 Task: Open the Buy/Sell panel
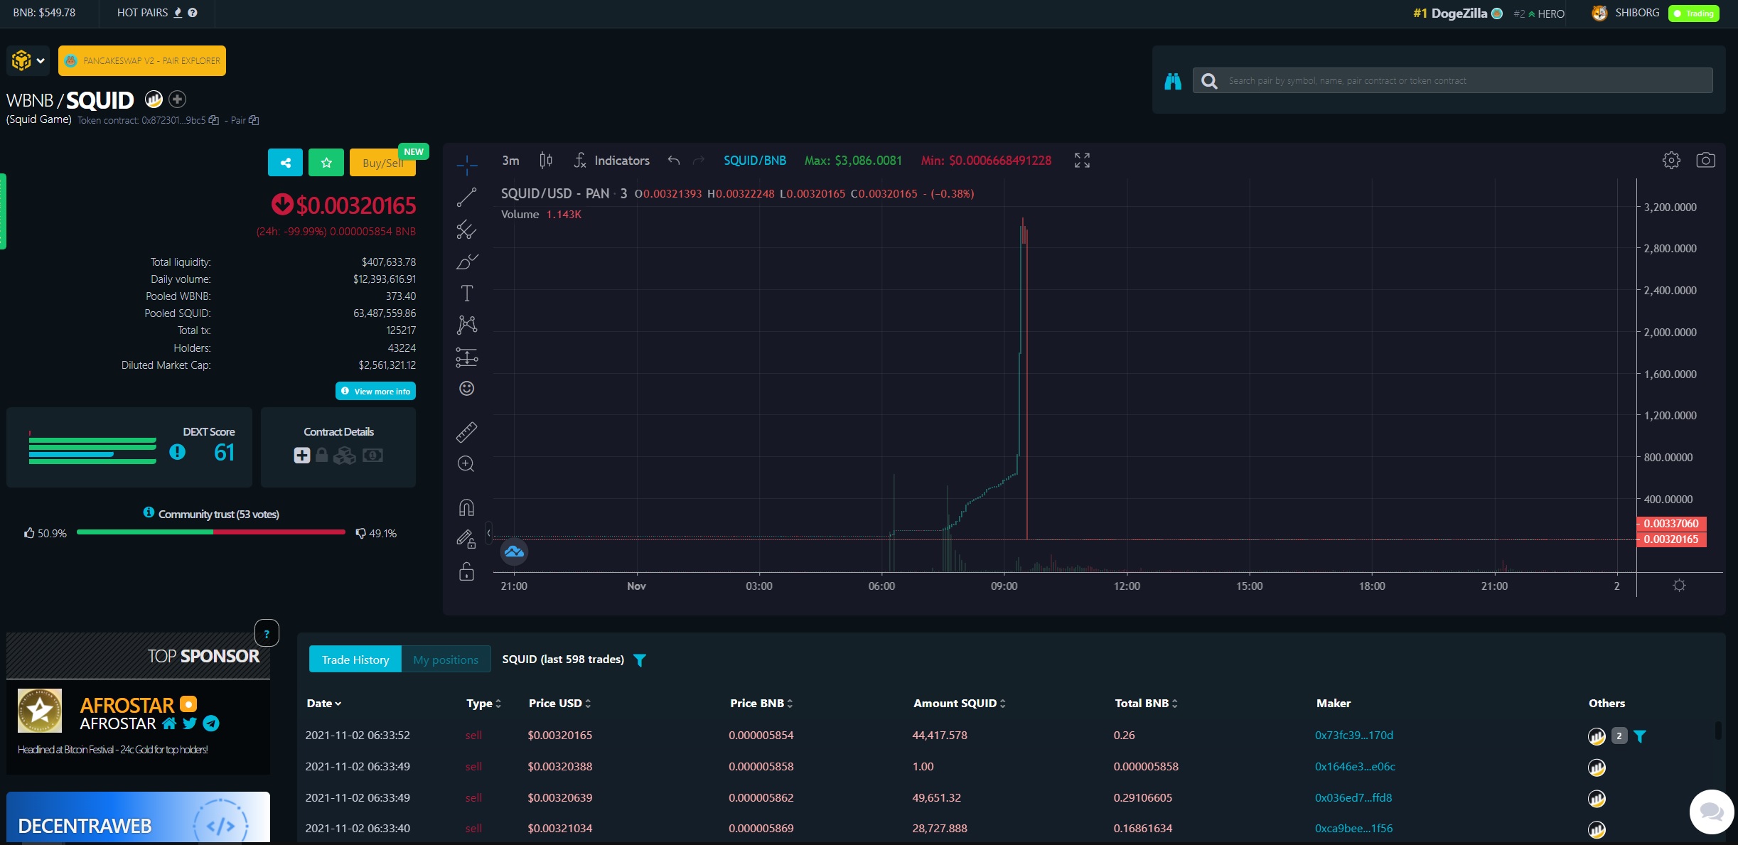tap(382, 163)
